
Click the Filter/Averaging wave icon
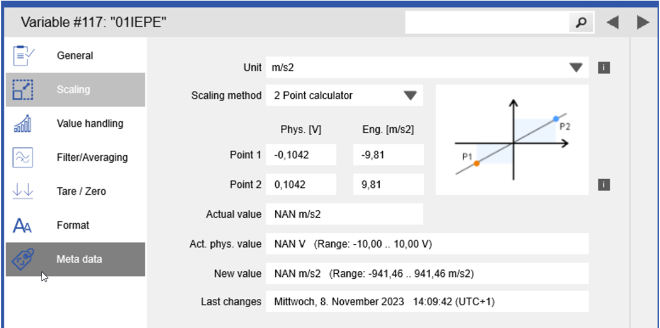pyautogui.click(x=23, y=157)
